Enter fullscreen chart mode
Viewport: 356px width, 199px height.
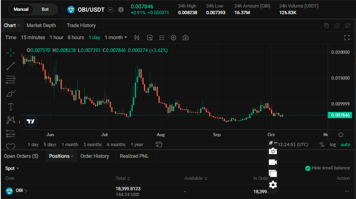pyautogui.click(x=347, y=37)
